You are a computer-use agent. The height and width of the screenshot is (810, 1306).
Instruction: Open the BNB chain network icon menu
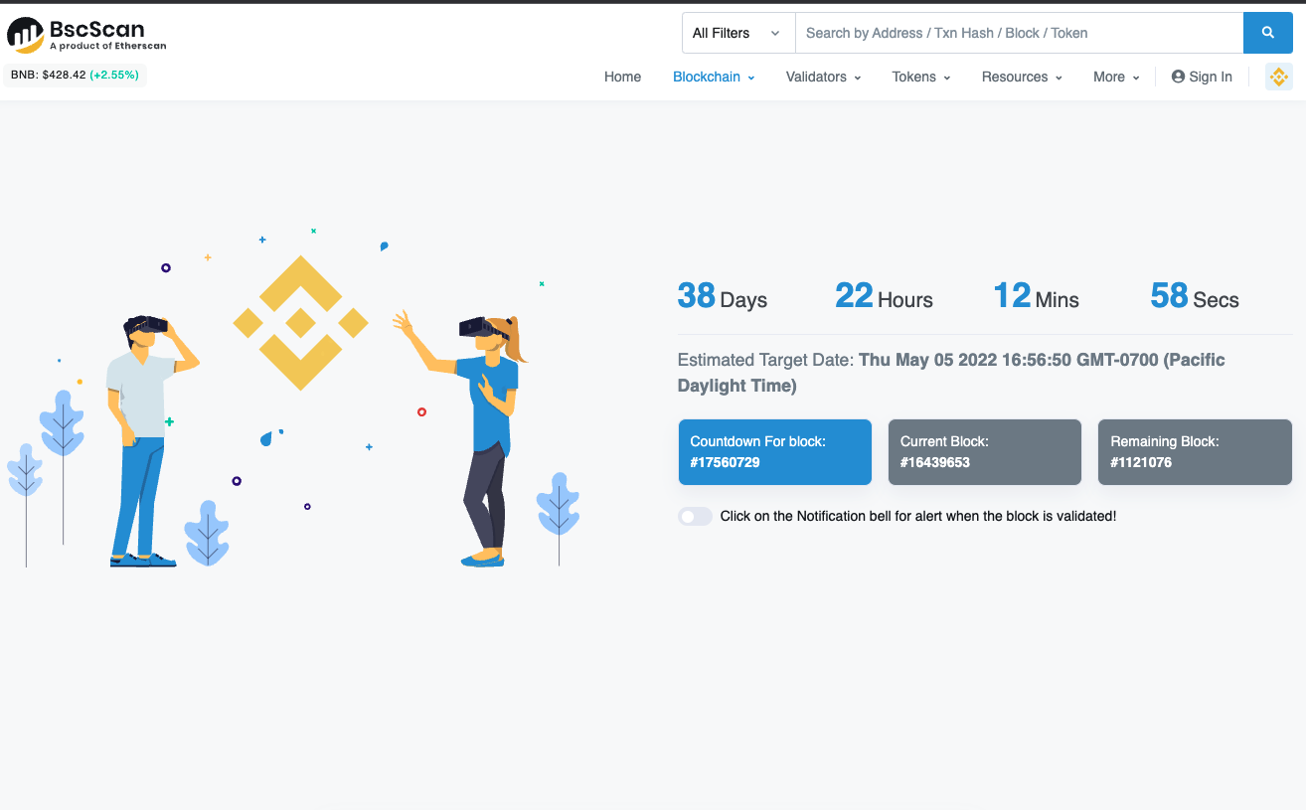[1278, 77]
